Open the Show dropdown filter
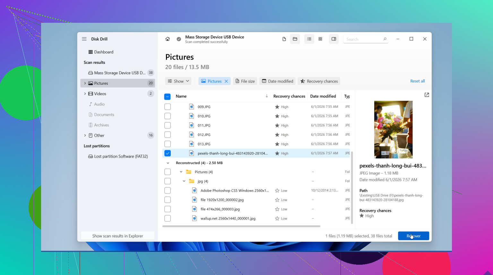The image size is (493, 275). click(178, 81)
